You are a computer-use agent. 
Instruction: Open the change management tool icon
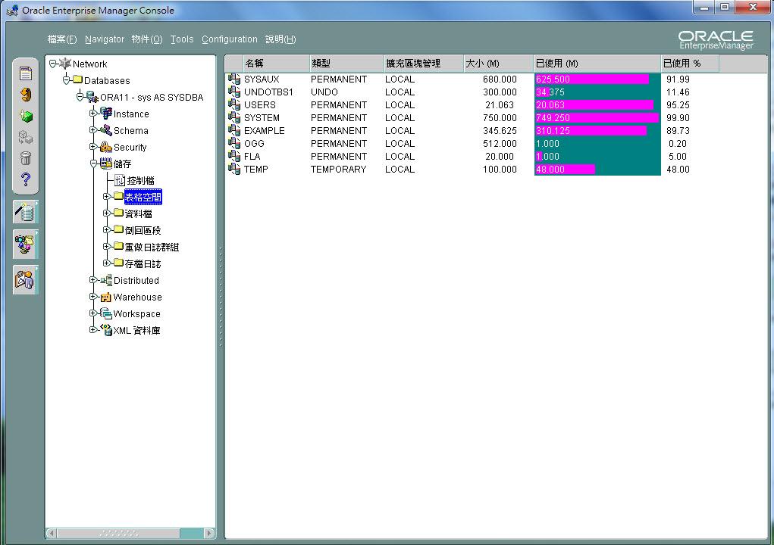25,280
